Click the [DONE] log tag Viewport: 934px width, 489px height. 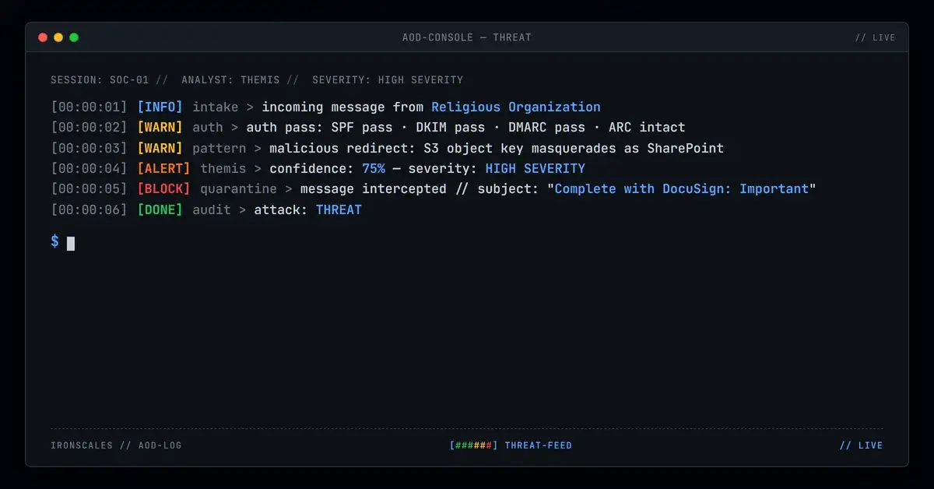pos(160,209)
